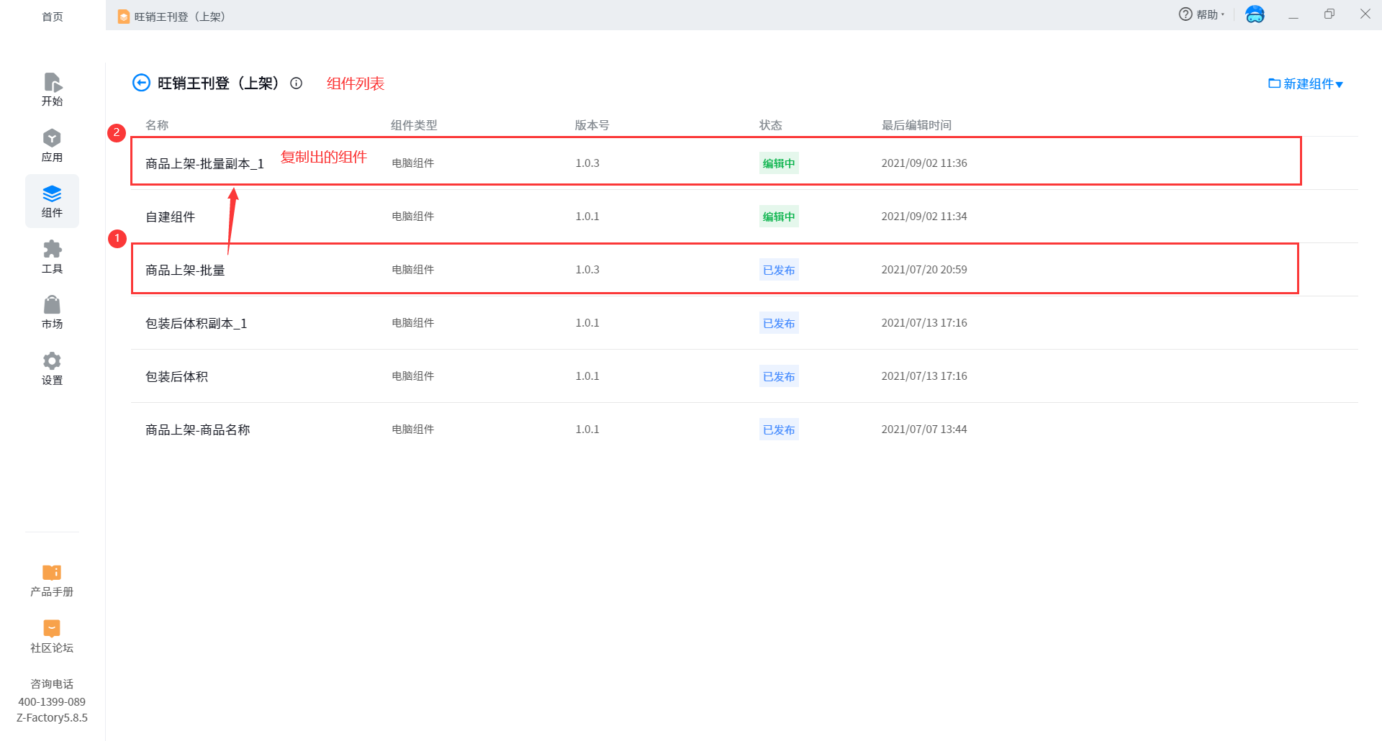Expand the 新建组件 dropdown
The height and width of the screenshot is (741, 1382).
pos(1306,84)
